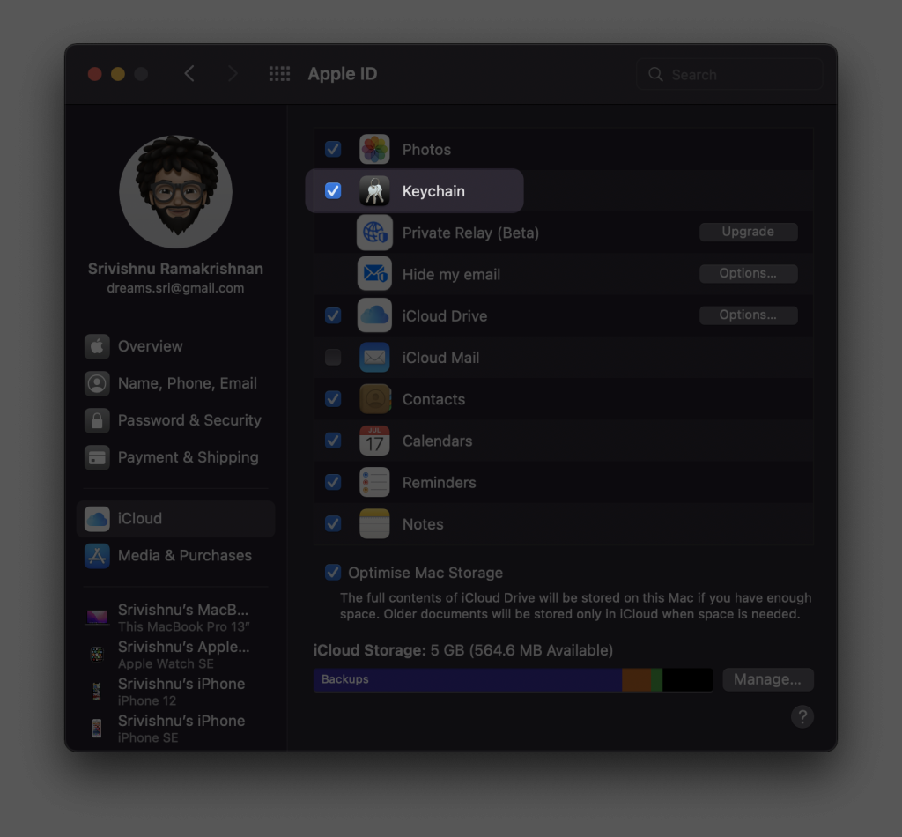Click the Private Relay (Beta) label
The height and width of the screenshot is (837, 902).
click(470, 233)
